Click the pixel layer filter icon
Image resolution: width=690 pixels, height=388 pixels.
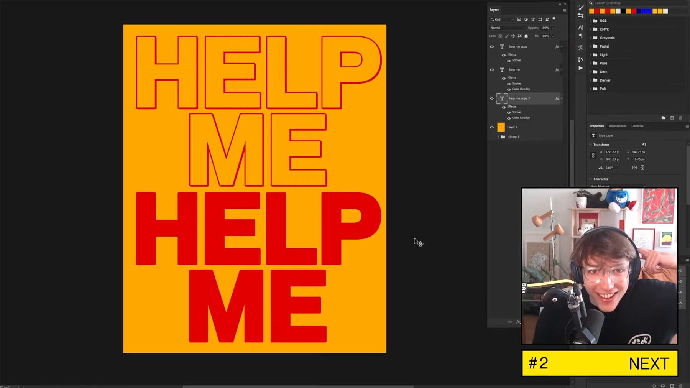(x=519, y=20)
